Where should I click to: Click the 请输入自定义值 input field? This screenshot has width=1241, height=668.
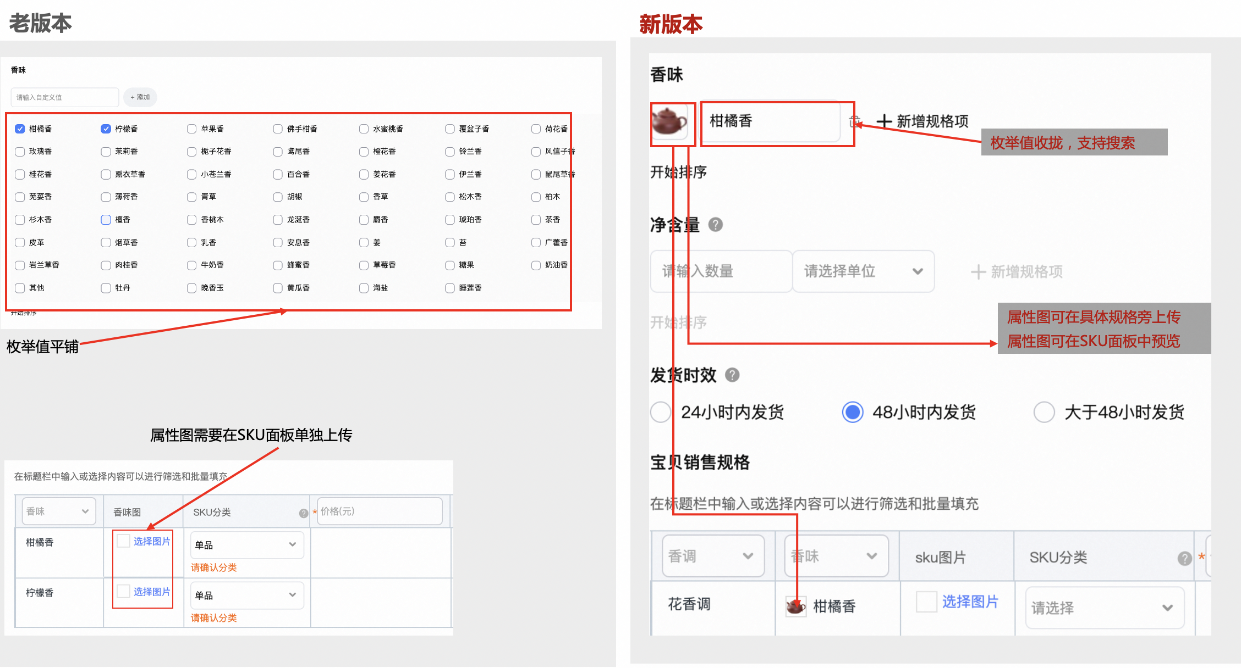(65, 97)
